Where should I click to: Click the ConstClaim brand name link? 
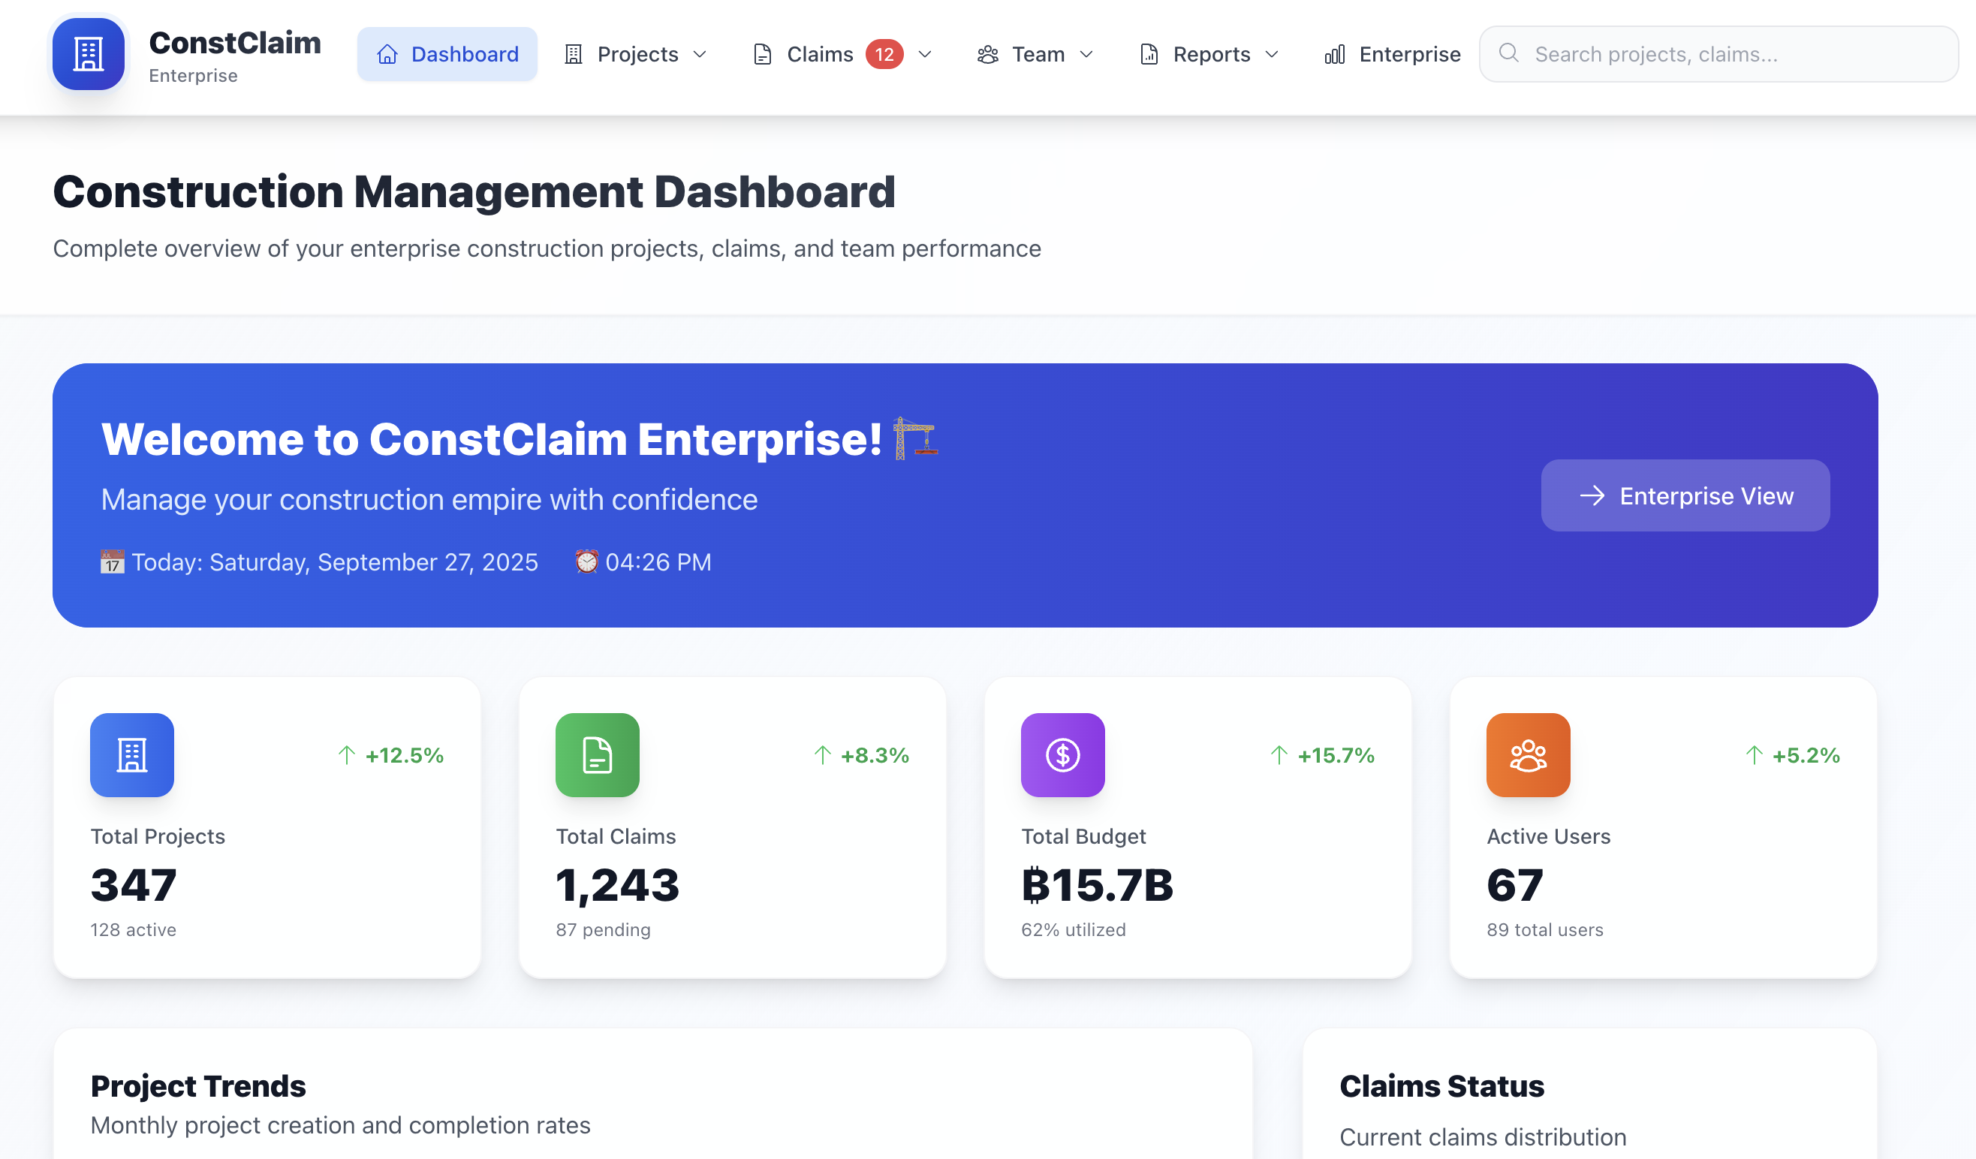[x=234, y=43]
